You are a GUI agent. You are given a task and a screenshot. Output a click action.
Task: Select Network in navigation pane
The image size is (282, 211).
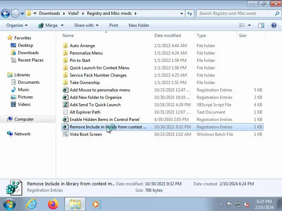22,134
